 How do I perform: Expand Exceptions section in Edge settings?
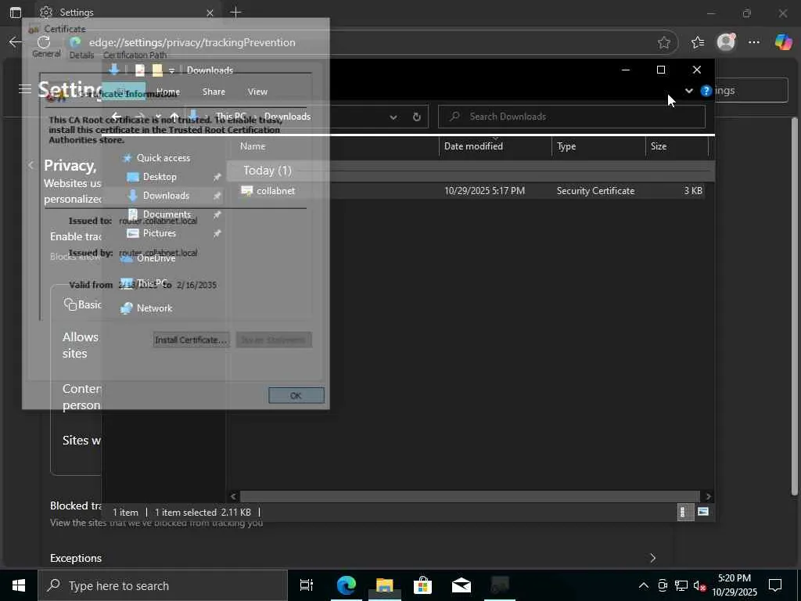652,557
